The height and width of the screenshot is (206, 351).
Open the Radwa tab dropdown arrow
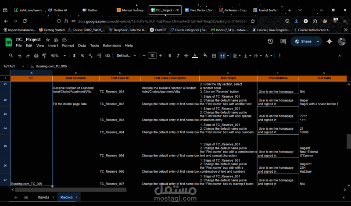click(x=76, y=197)
